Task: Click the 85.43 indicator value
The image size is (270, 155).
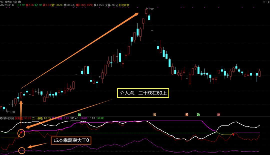Action: [75, 118]
